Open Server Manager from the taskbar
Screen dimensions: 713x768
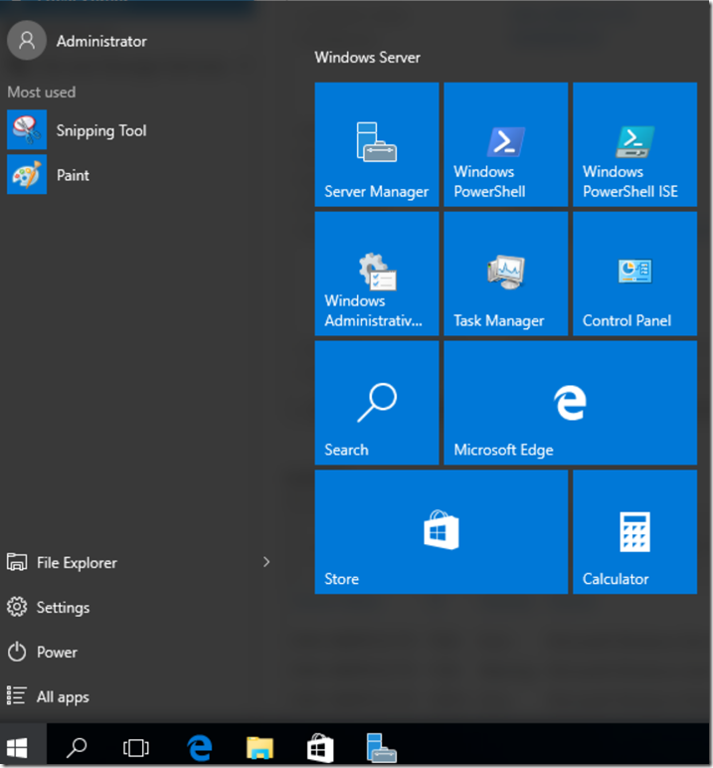pos(381,748)
